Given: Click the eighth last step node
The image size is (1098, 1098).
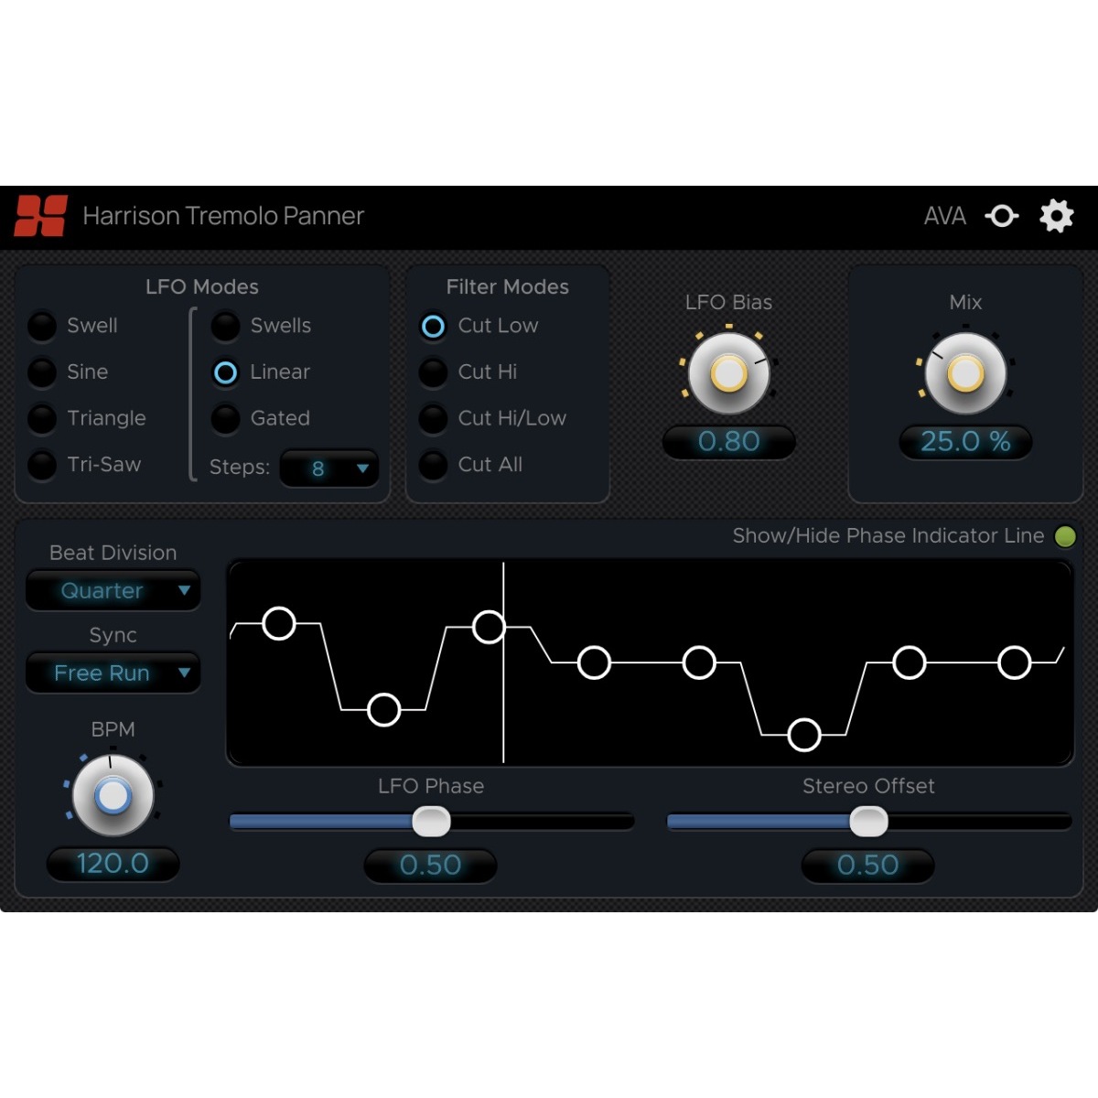Looking at the screenshot, I should (x=1015, y=662).
